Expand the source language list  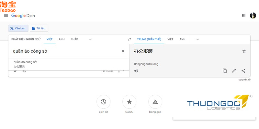90,39
